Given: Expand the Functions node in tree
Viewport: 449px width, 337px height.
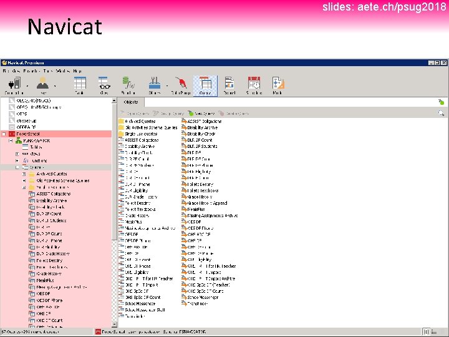Looking at the screenshot, I should (x=17, y=161).
